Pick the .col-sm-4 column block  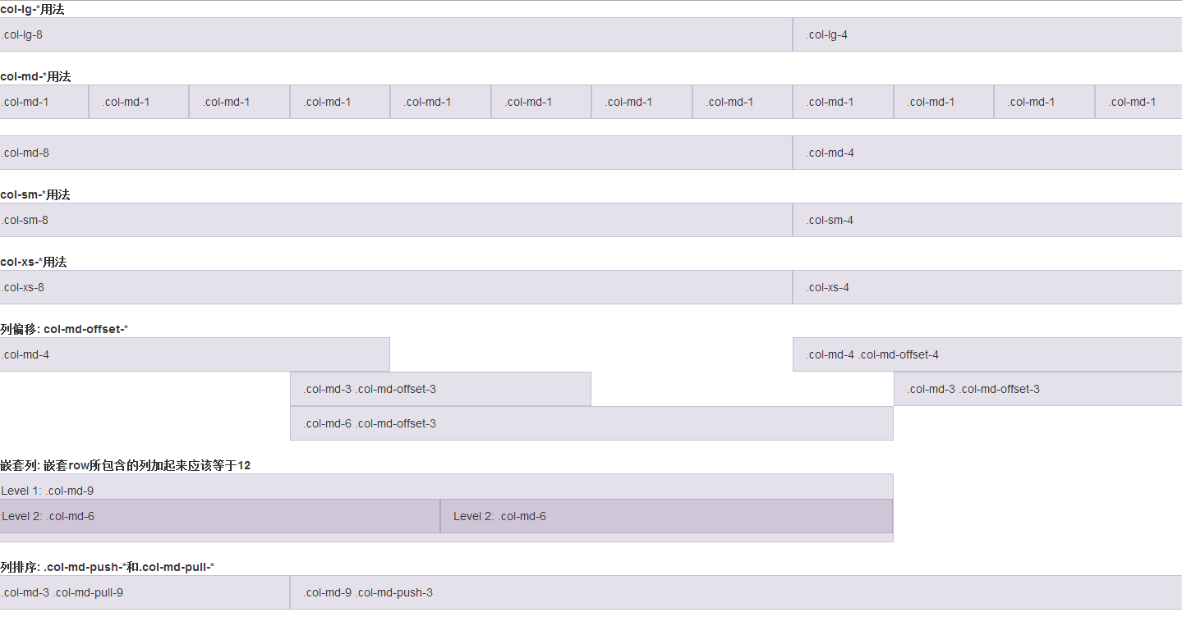[987, 220]
